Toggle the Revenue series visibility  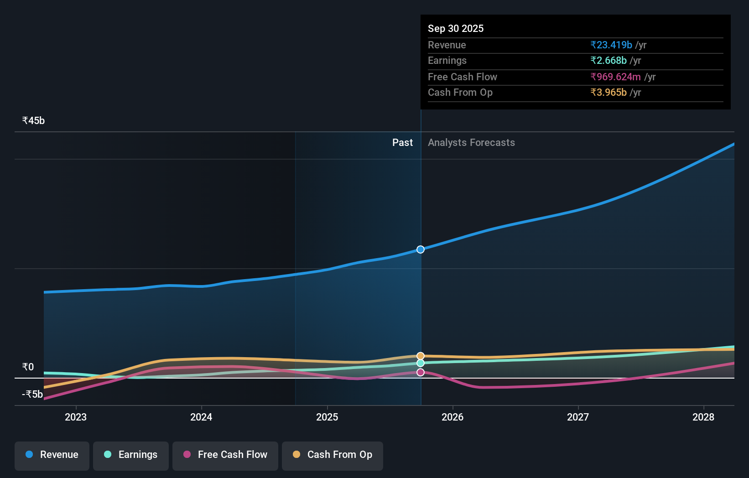(x=52, y=455)
